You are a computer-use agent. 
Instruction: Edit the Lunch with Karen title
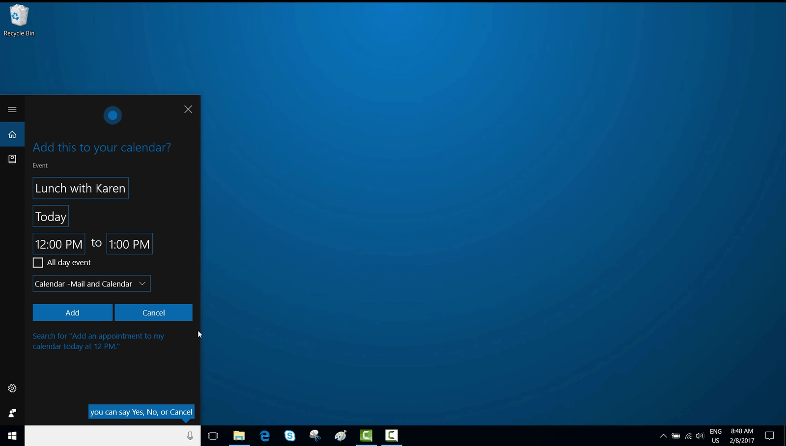point(81,188)
